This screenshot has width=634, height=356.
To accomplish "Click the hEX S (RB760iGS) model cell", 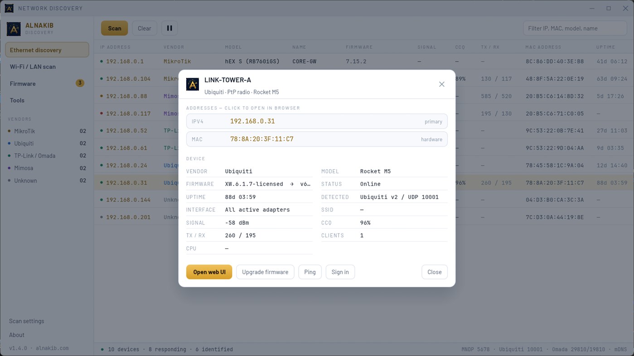I will pyautogui.click(x=252, y=61).
